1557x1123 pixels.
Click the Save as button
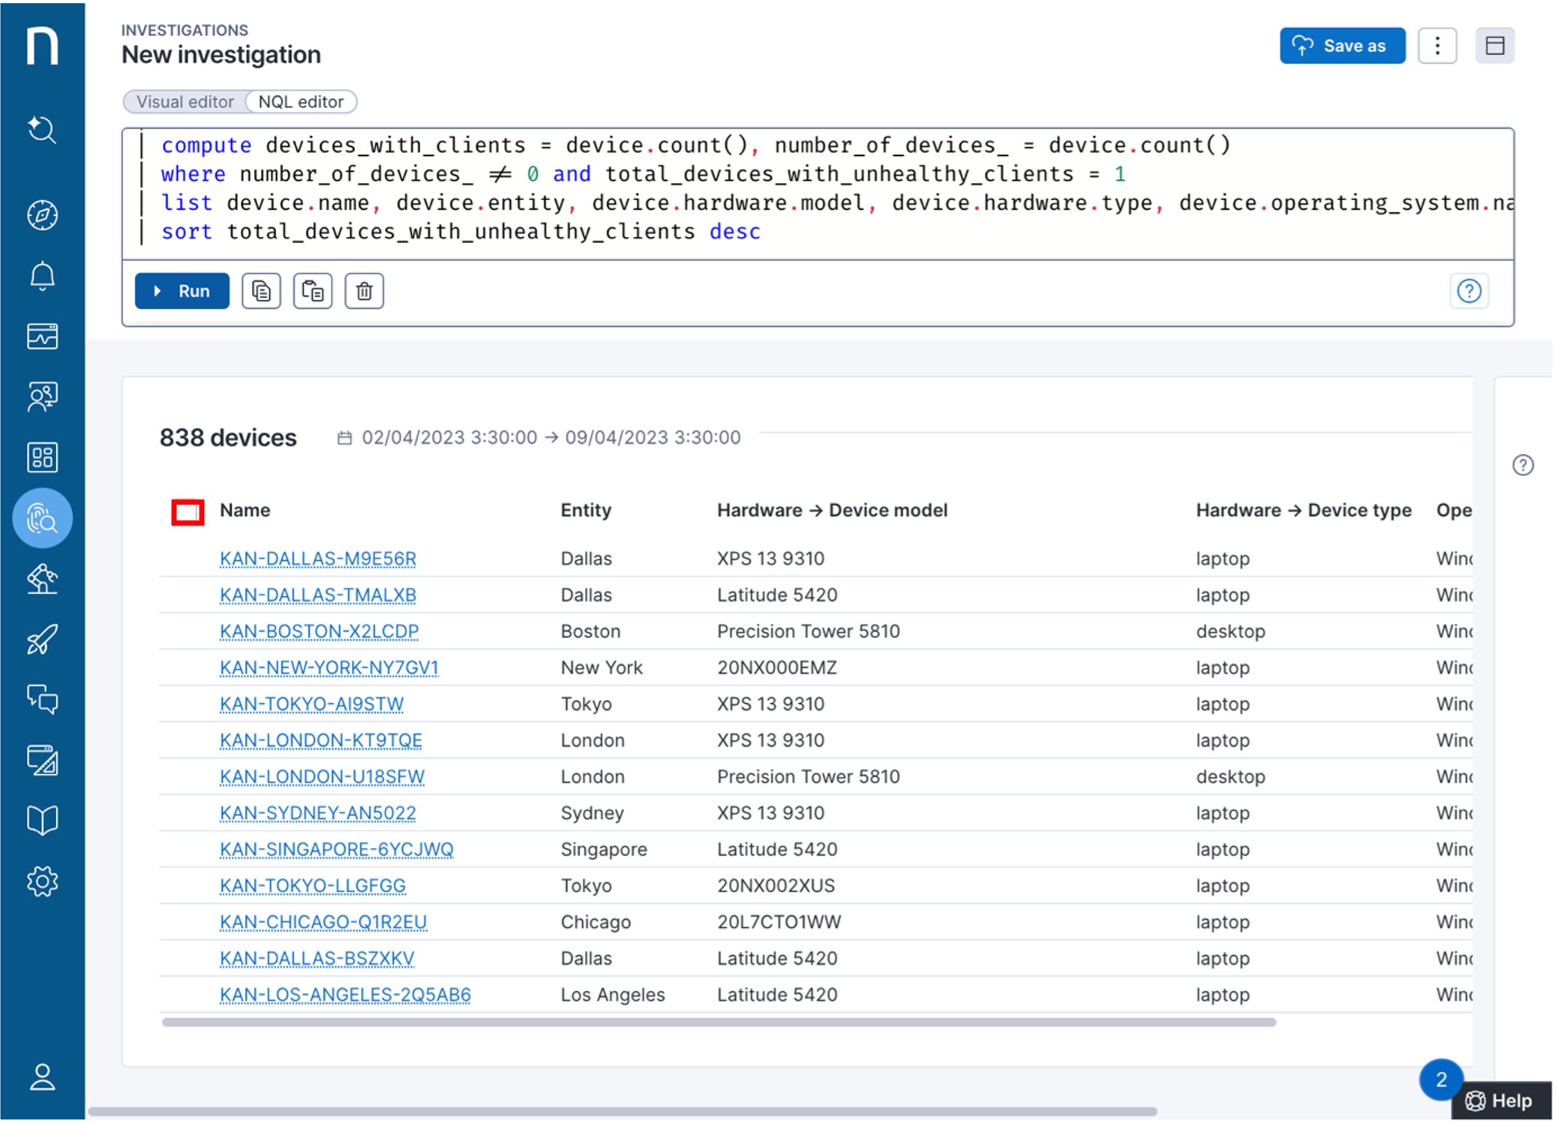tap(1342, 46)
